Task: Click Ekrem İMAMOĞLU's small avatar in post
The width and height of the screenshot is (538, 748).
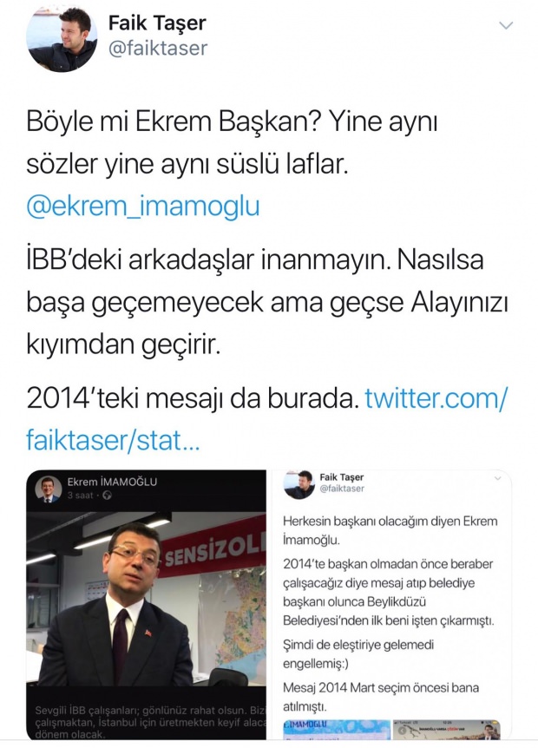Action: [49, 489]
